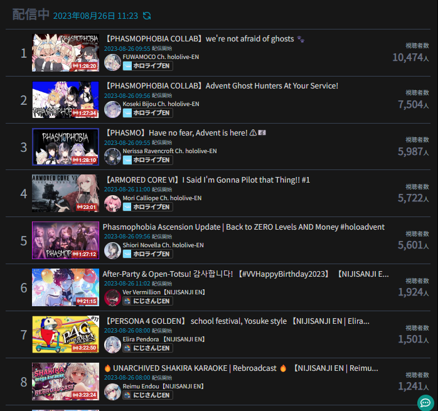Open Reimu Endou channel avatar
438x411 pixels.
(112, 392)
